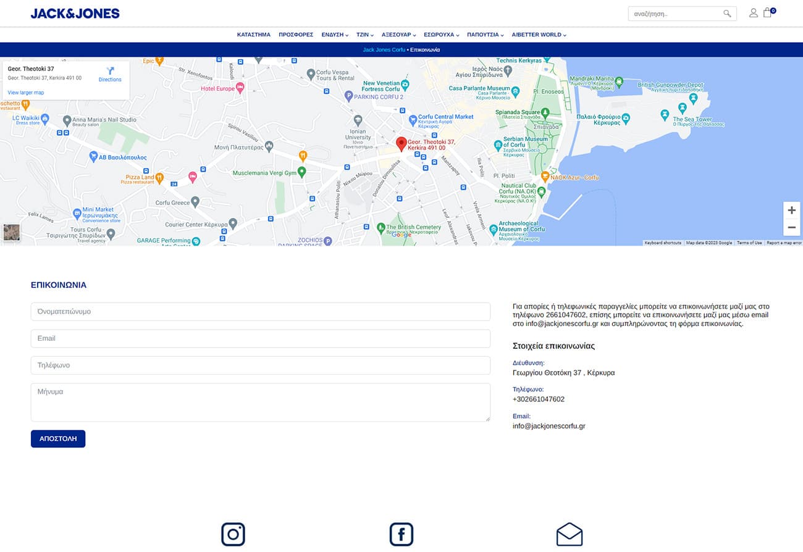Click the Pizza Land restaurant marker
The width and height of the screenshot is (803, 552).
click(x=159, y=178)
